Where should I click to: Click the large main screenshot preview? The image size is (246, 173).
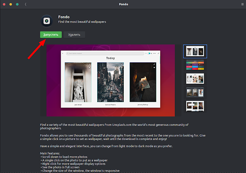(111, 80)
